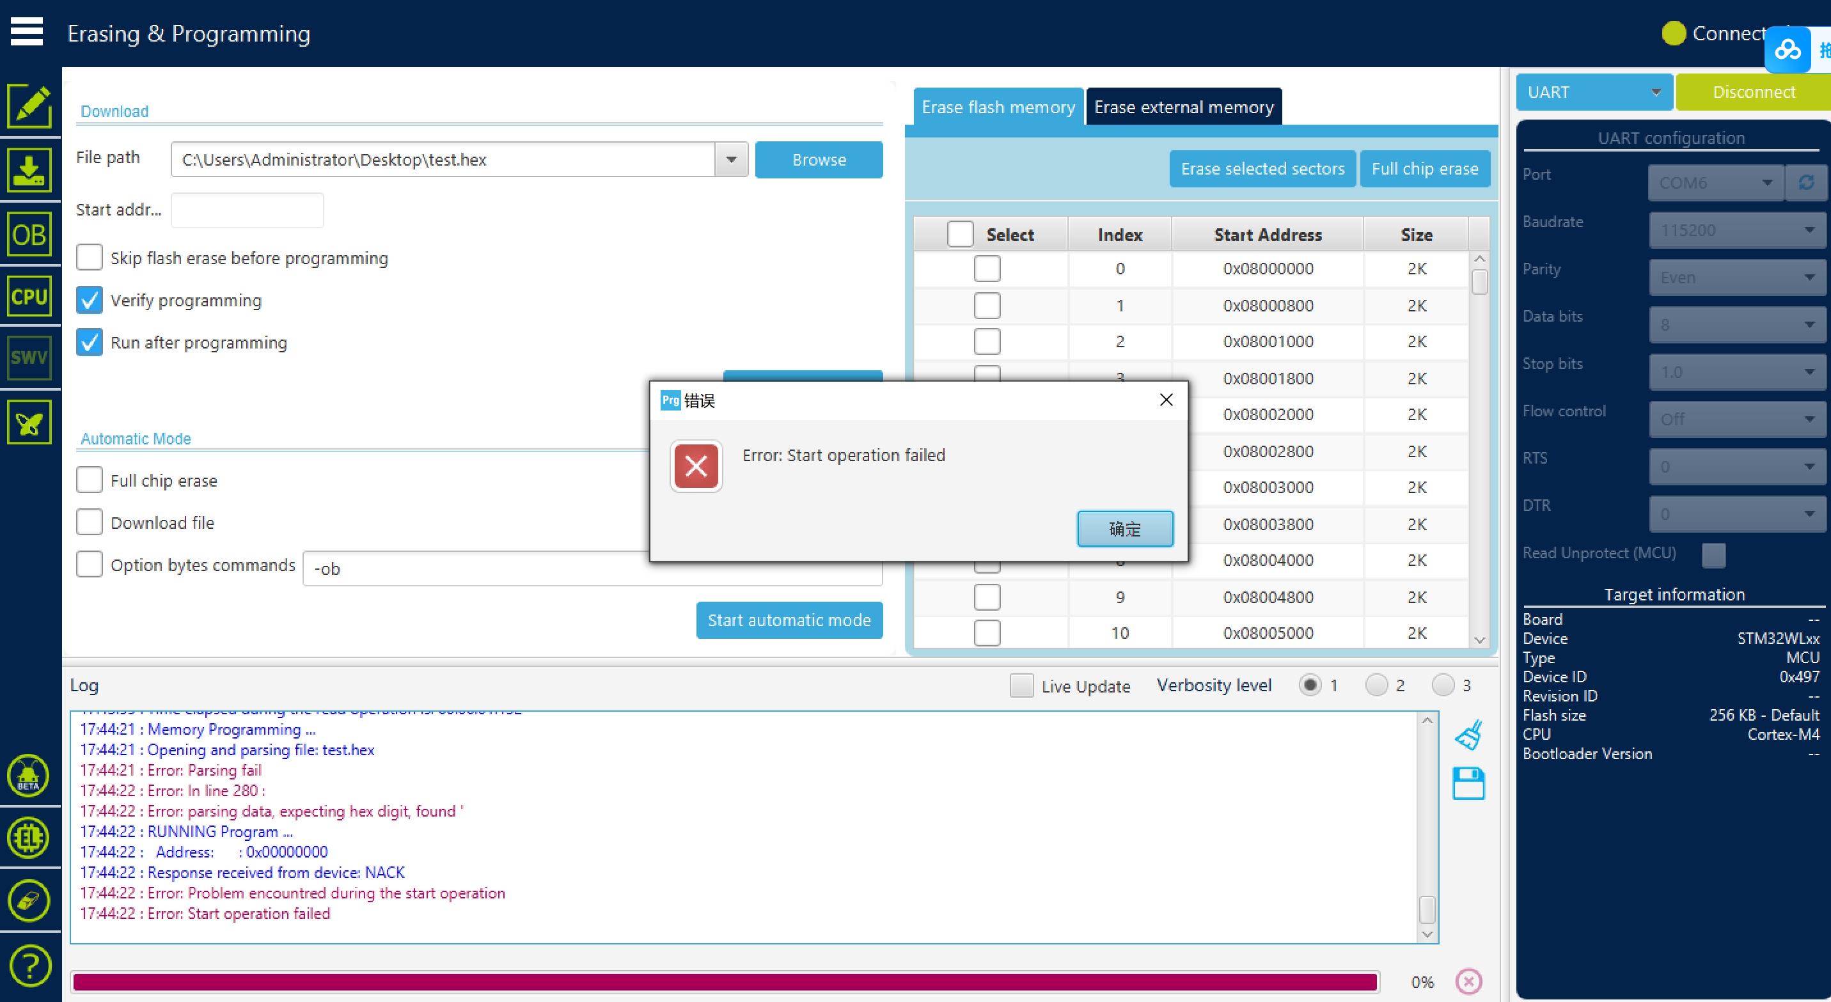Screen dimensions: 1831x1002
Task: Open the COM6 Port dropdown
Action: 1716,183
